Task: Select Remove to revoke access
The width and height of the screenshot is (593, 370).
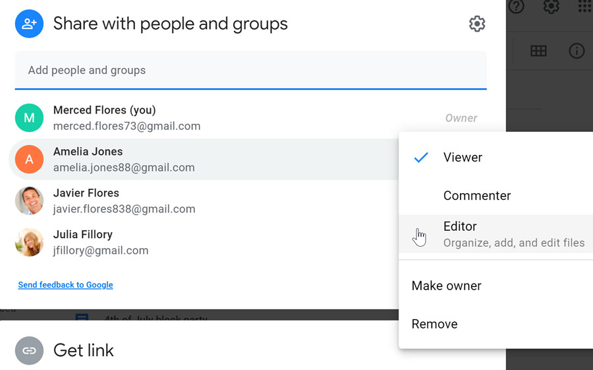Action: (x=434, y=324)
